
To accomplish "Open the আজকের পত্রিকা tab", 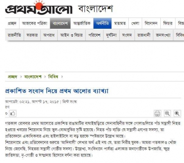I will coord(35,23).
